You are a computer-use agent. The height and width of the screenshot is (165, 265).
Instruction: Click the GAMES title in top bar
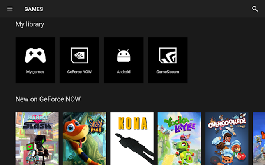[34, 9]
